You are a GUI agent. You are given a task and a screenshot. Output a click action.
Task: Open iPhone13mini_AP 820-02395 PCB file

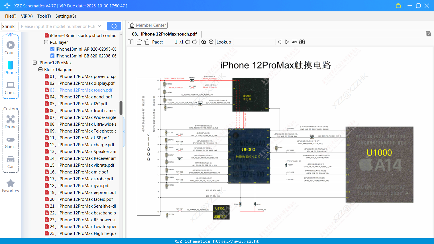(x=83, y=49)
